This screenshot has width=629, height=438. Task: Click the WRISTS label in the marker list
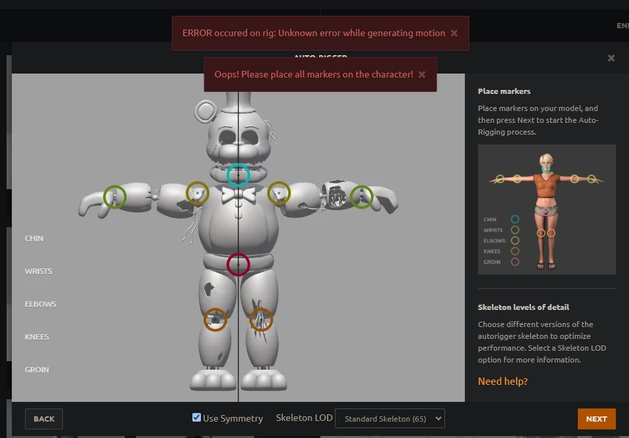[x=39, y=271]
